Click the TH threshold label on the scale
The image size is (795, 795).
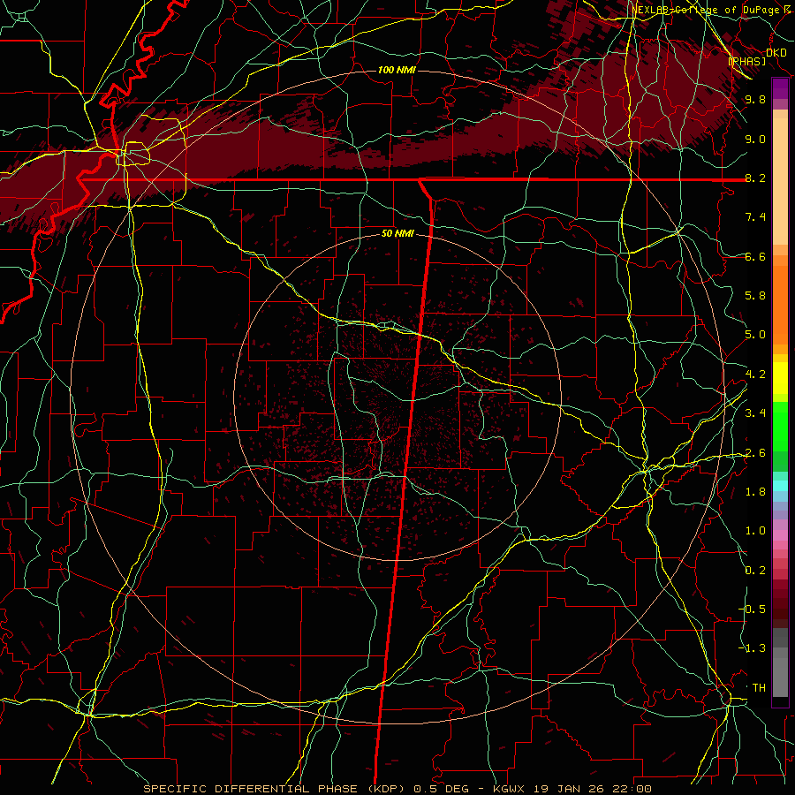759,688
